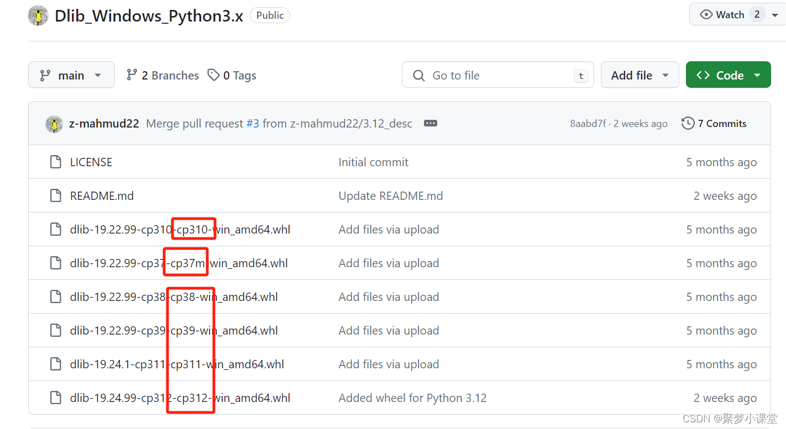This screenshot has height=429, width=786.
Task: View the 2 Branches link
Action: [163, 75]
